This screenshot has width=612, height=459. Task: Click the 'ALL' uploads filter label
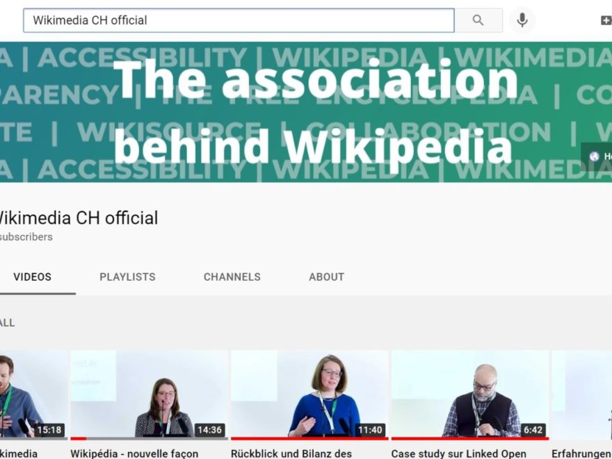tap(7, 323)
